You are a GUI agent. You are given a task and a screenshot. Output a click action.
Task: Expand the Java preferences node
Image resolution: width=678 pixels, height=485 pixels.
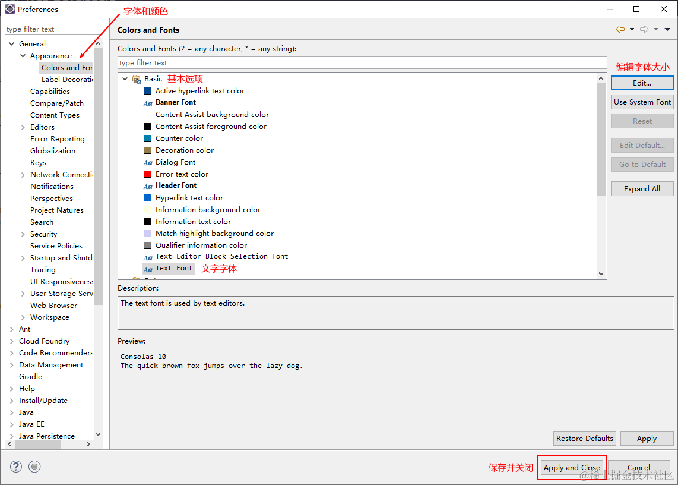point(12,412)
